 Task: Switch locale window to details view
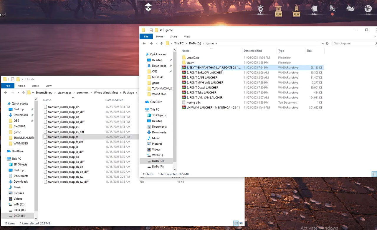coord(236,223)
